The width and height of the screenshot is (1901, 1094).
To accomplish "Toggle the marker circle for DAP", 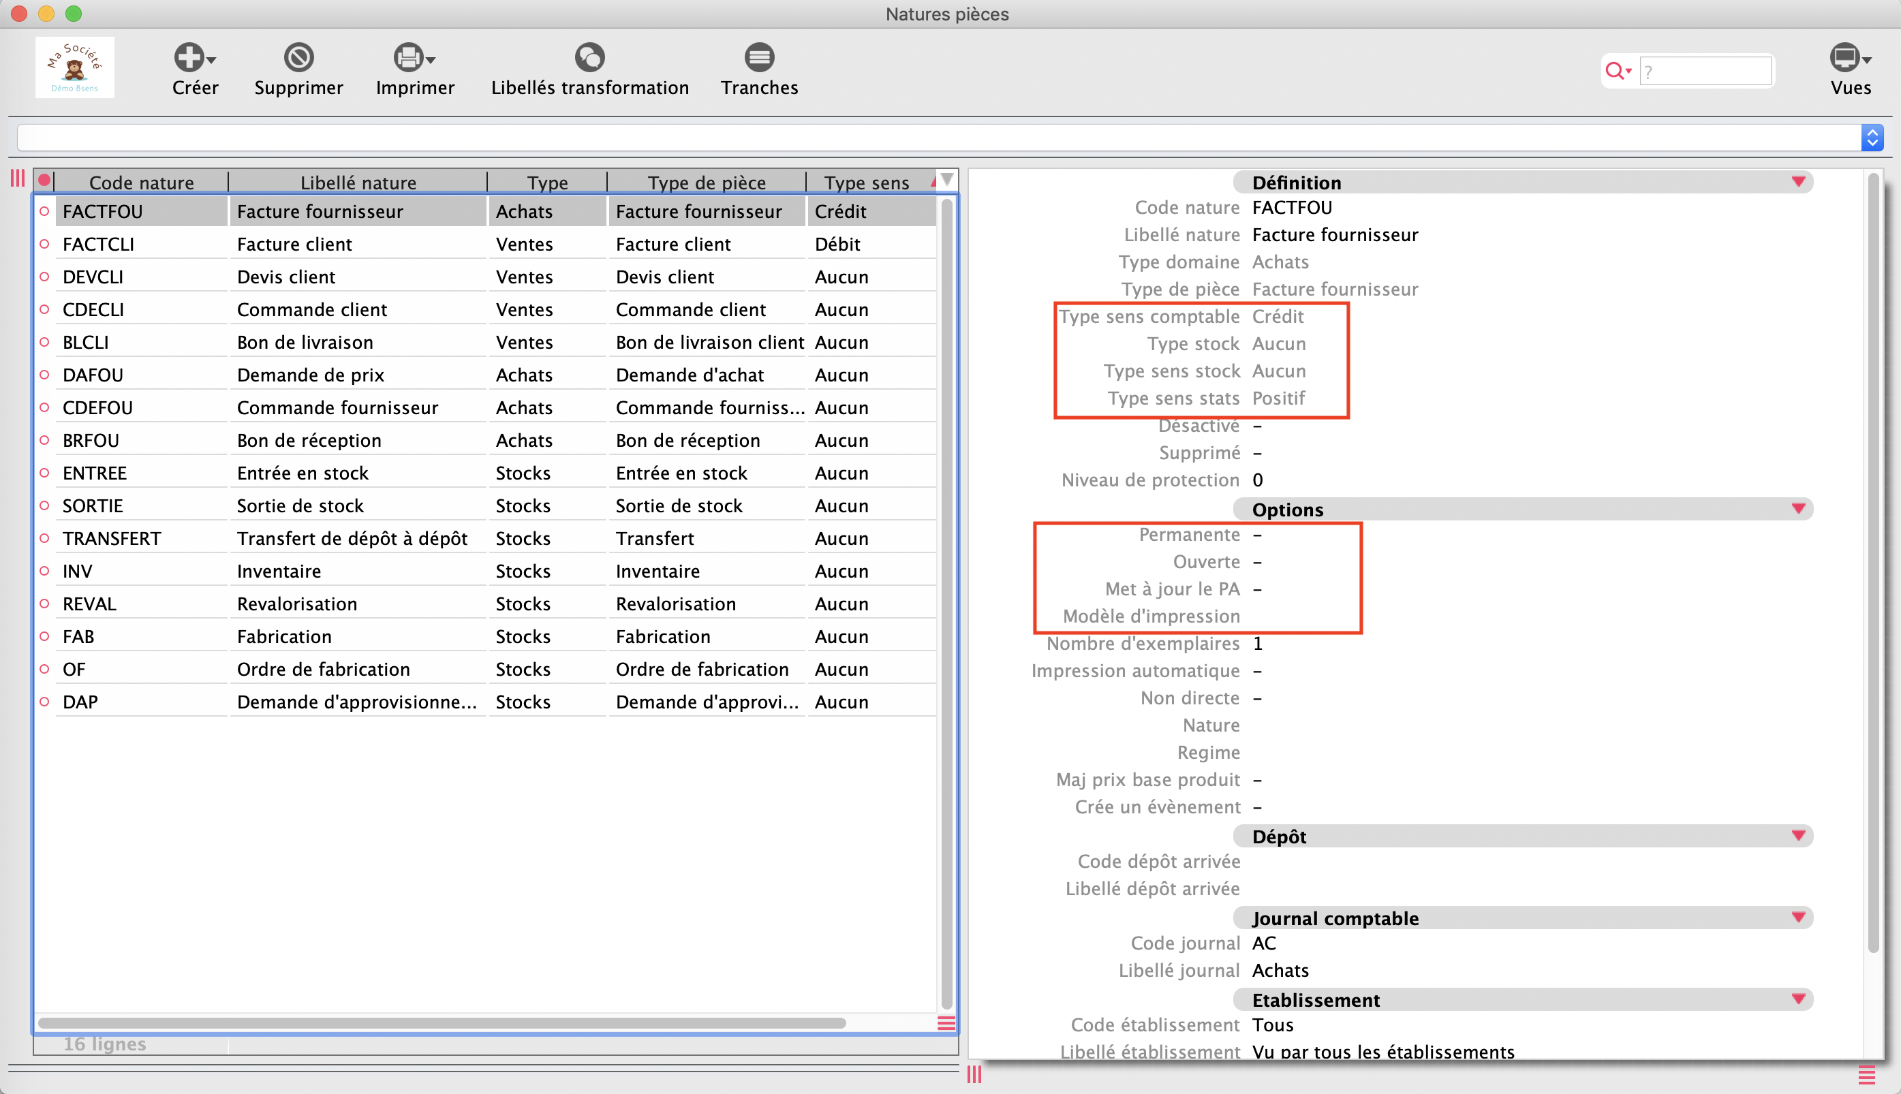I will click(x=44, y=702).
